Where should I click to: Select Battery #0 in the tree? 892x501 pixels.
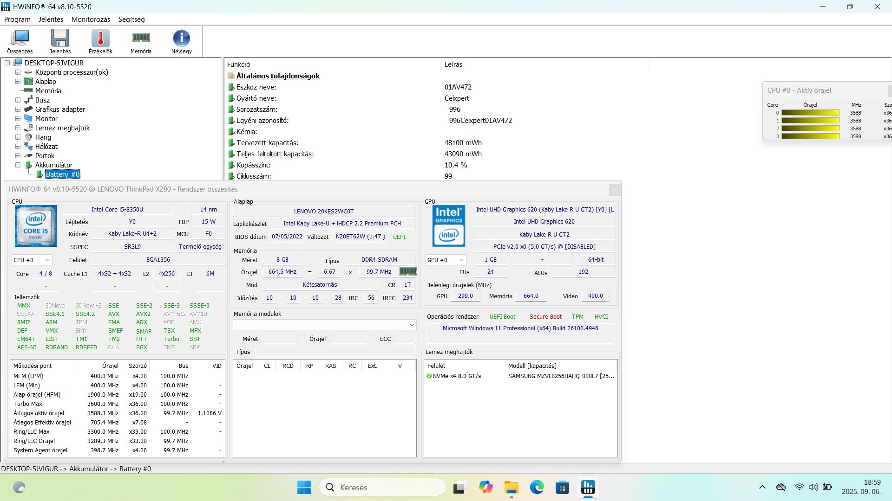tap(63, 174)
